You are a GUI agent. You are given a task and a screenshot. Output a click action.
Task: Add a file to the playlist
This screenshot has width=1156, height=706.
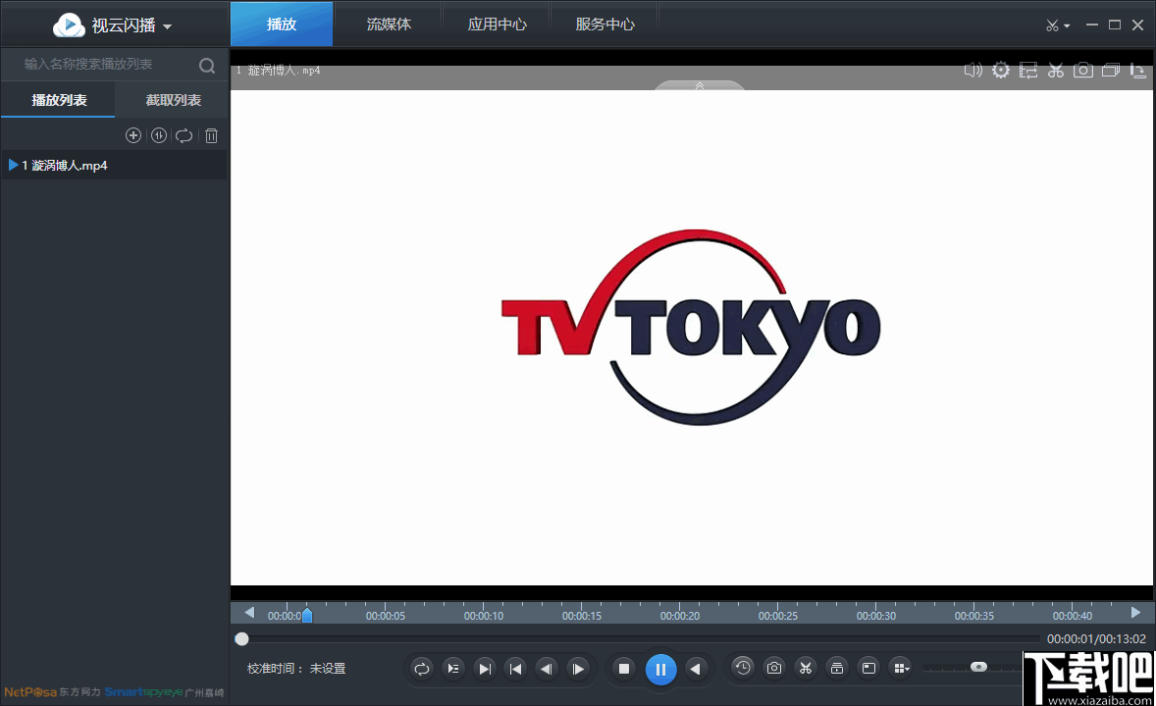pyautogui.click(x=133, y=135)
